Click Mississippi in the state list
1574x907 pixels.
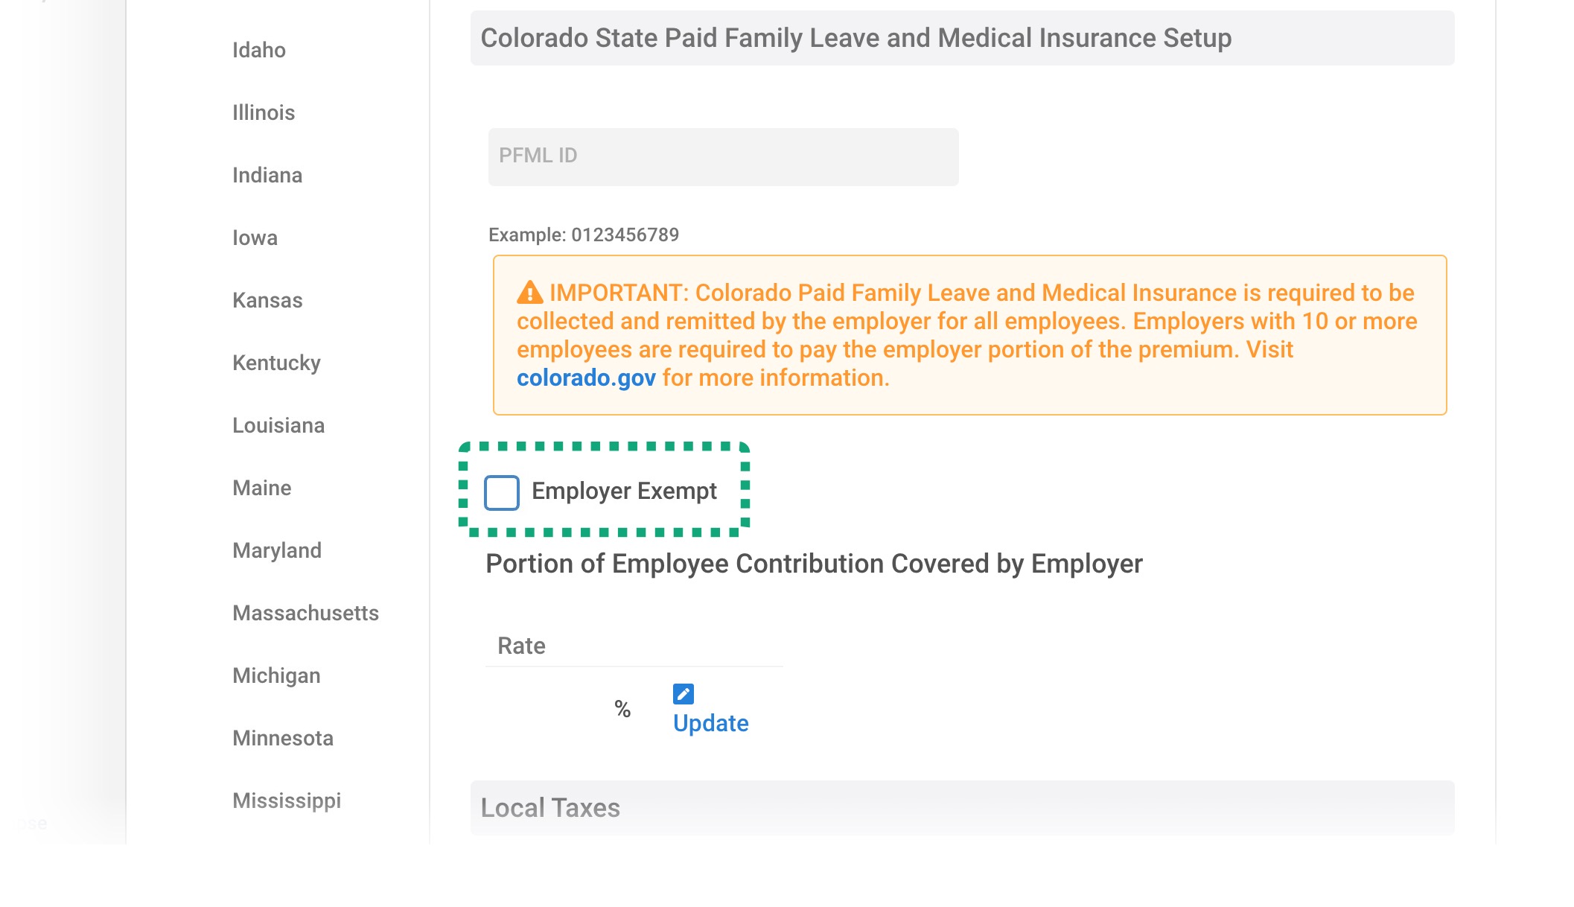(287, 801)
